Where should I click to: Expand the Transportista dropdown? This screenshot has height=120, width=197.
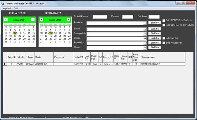(145, 34)
